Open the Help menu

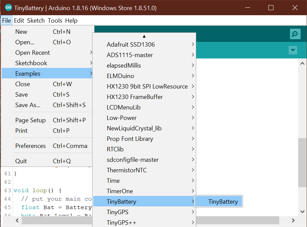pos(71,21)
